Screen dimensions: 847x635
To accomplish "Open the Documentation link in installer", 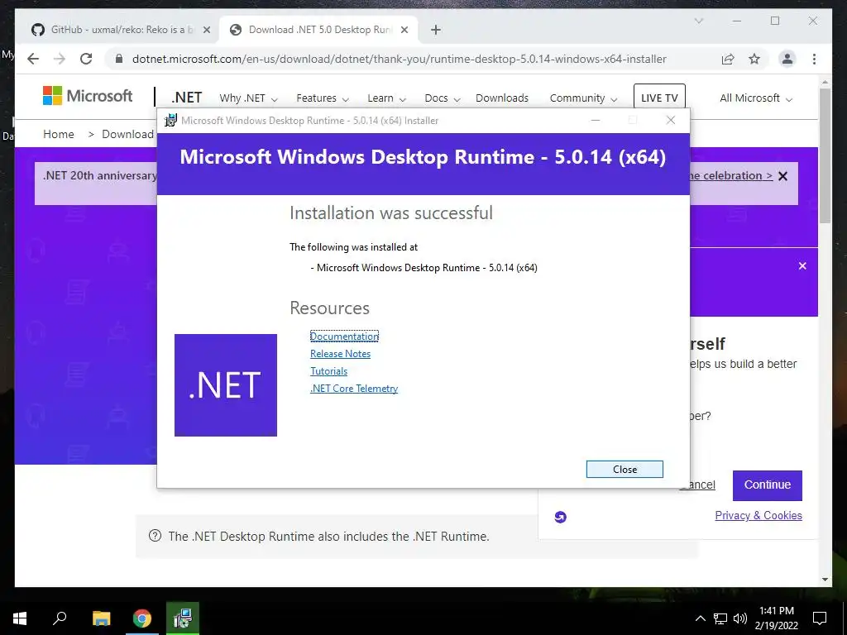I will tap(344, 337).
